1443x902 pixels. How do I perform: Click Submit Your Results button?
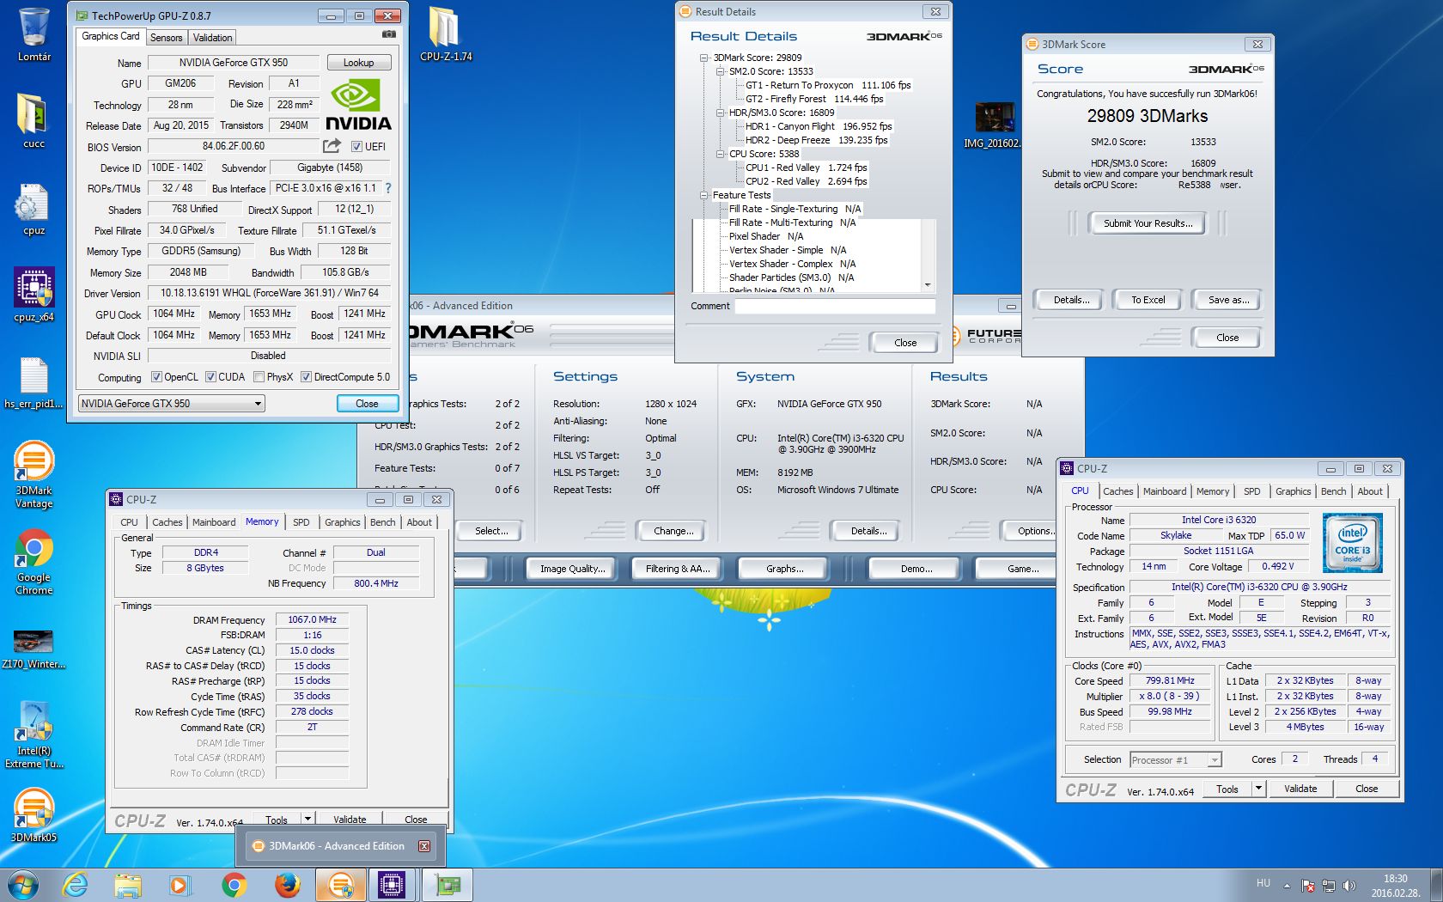tap(1148, 223)
